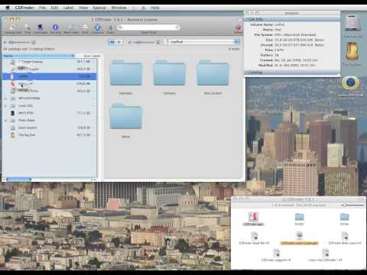Open the CDFinder application menu
This screenshot has width=367, height=275.
point(24,8)
